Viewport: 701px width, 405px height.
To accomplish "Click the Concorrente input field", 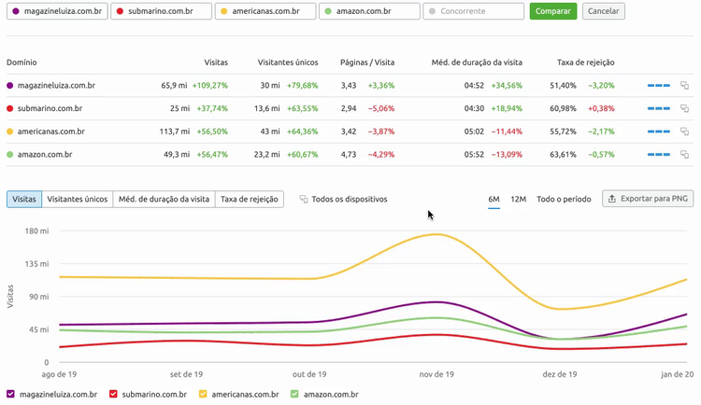I will [474, 11].
